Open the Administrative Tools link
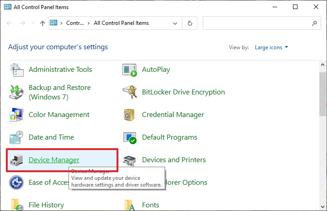 tap(60, 70)
